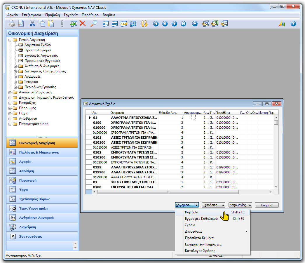The image size is (305, 263).
Task: Open the Υπόλοιπα dropdown button
Action: [213, 205]
